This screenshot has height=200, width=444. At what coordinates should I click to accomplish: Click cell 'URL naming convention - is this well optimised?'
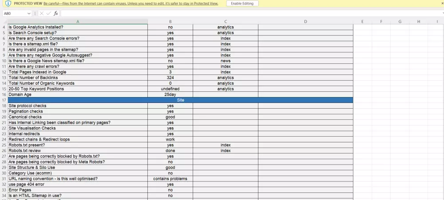(78, 179)
